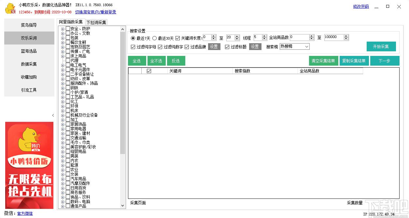Click the 修改密码 link
This screenshot has width=409, height=218.
(x=361, y=6)
